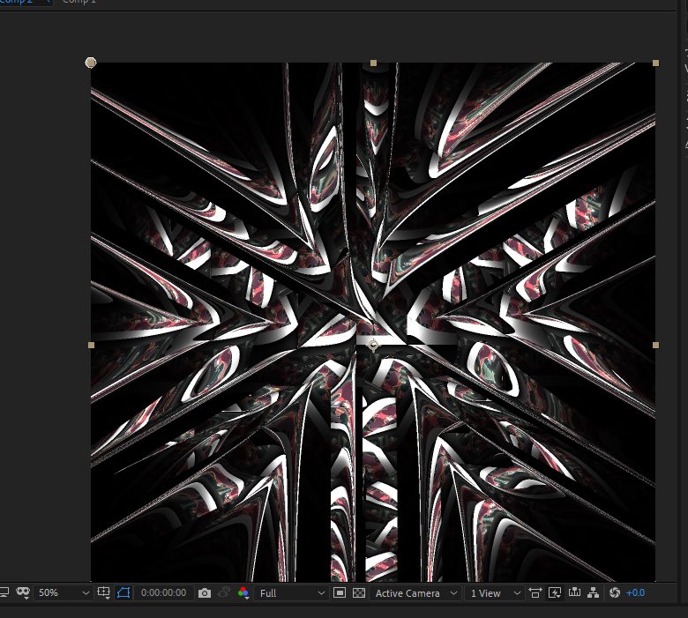Open the Active Camera 3D view dropdown
Viewport: 688px width, 618px height.
tap(415, 593)
